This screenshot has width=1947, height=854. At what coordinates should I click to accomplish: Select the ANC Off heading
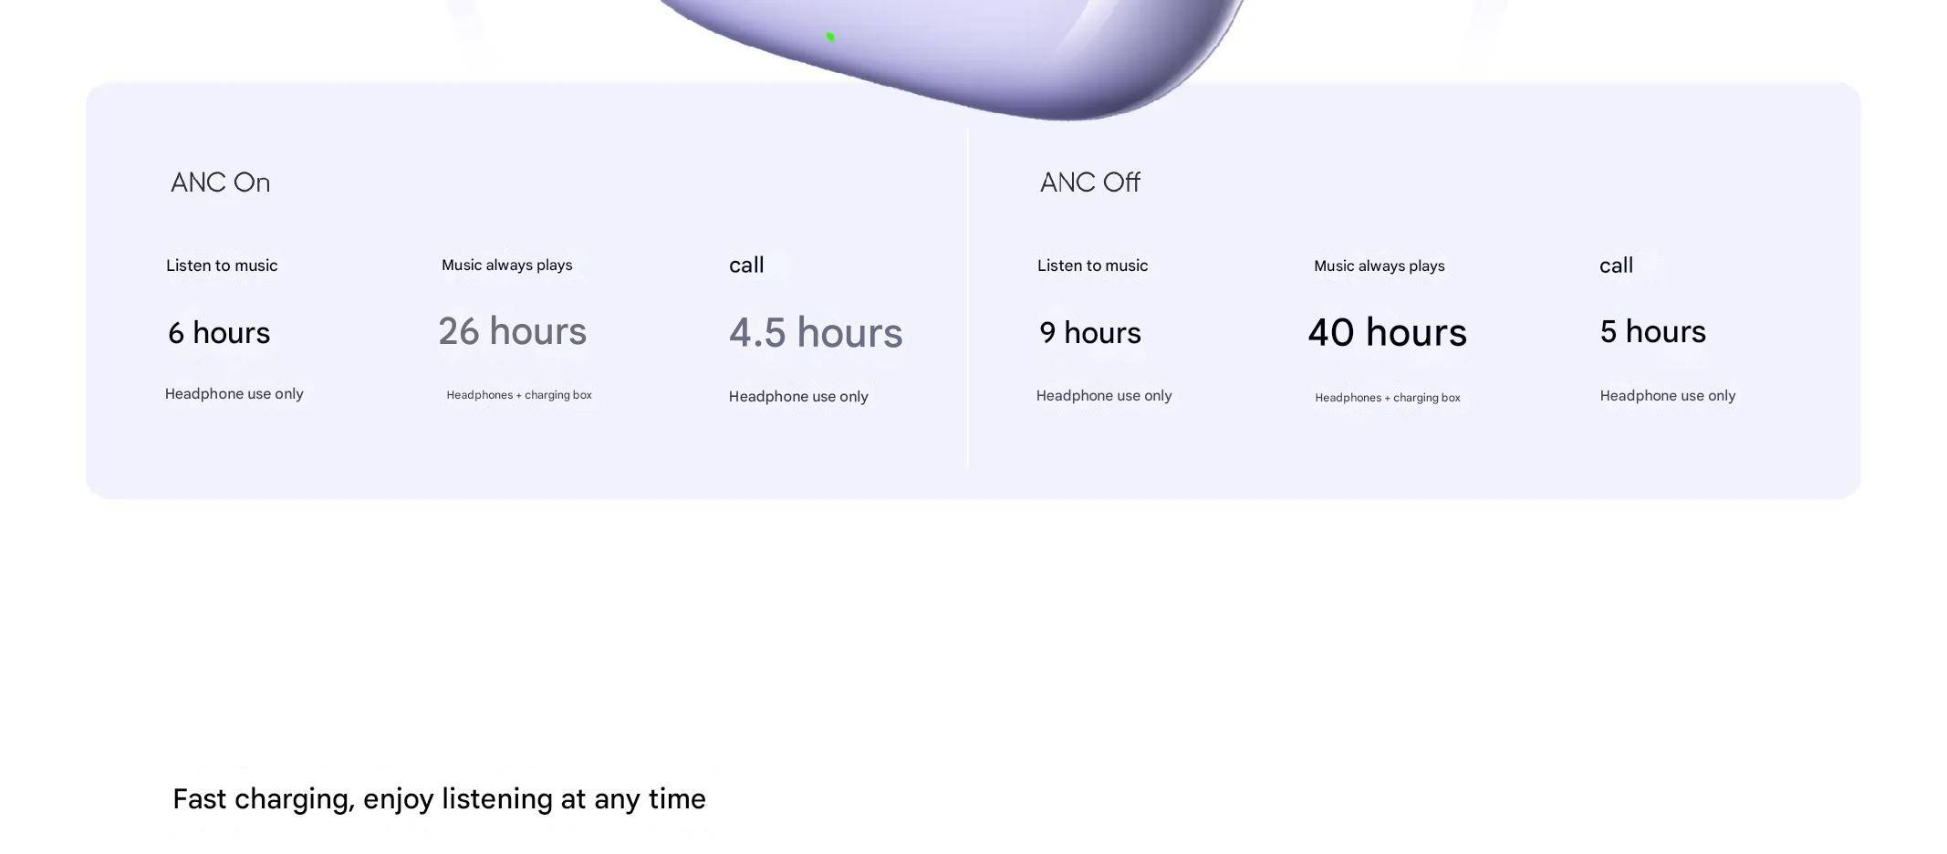coord(1089,182)
